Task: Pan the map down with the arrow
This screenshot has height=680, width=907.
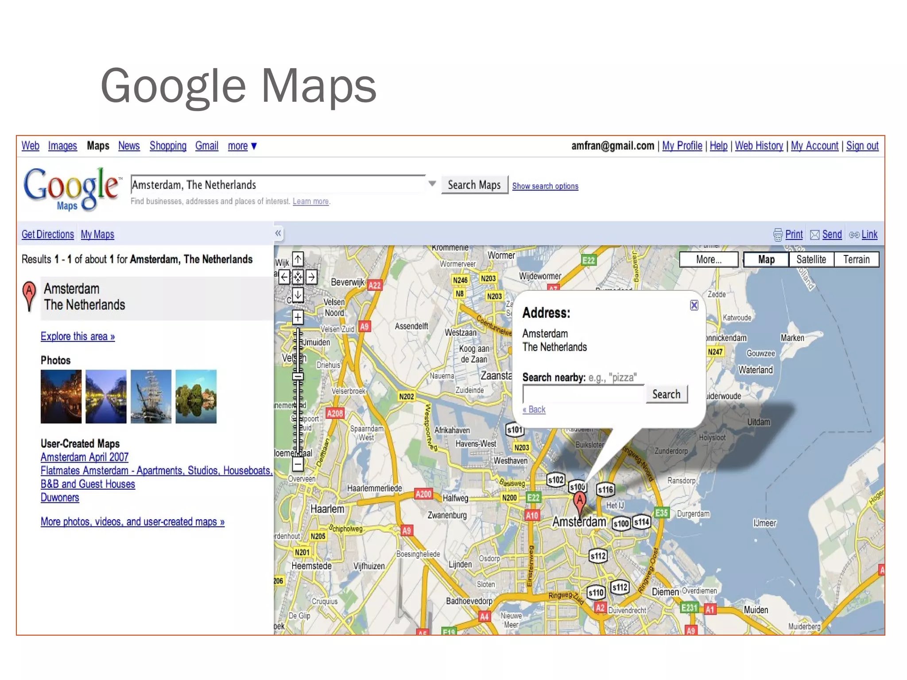Action: pos(298,295)
